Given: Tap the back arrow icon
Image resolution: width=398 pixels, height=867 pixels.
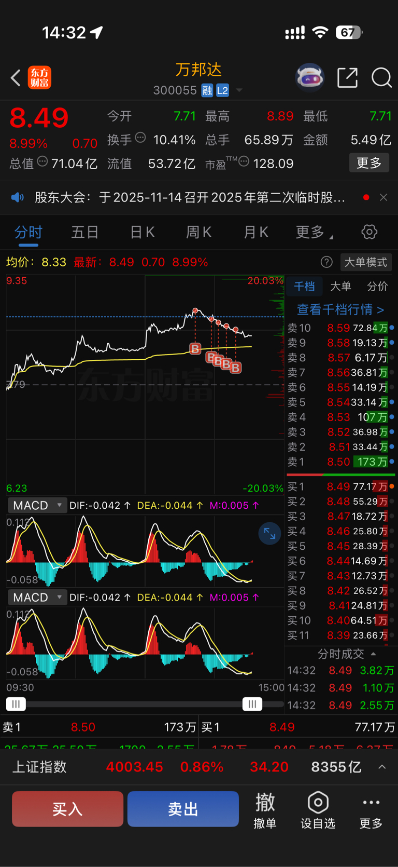Looking at the screenshot, I should pos(16,78).
